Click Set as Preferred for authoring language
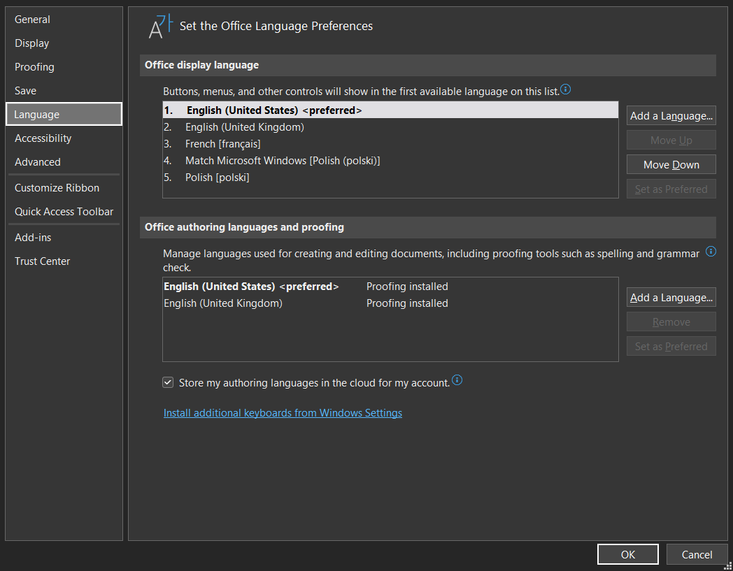 (x=671, y=346)
